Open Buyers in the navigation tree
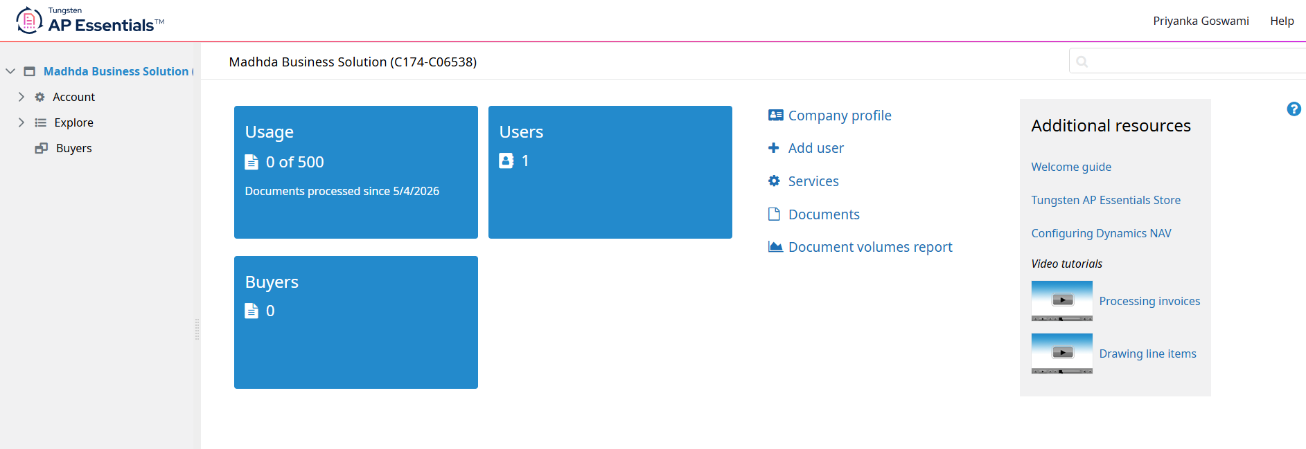 pos(74,148)
